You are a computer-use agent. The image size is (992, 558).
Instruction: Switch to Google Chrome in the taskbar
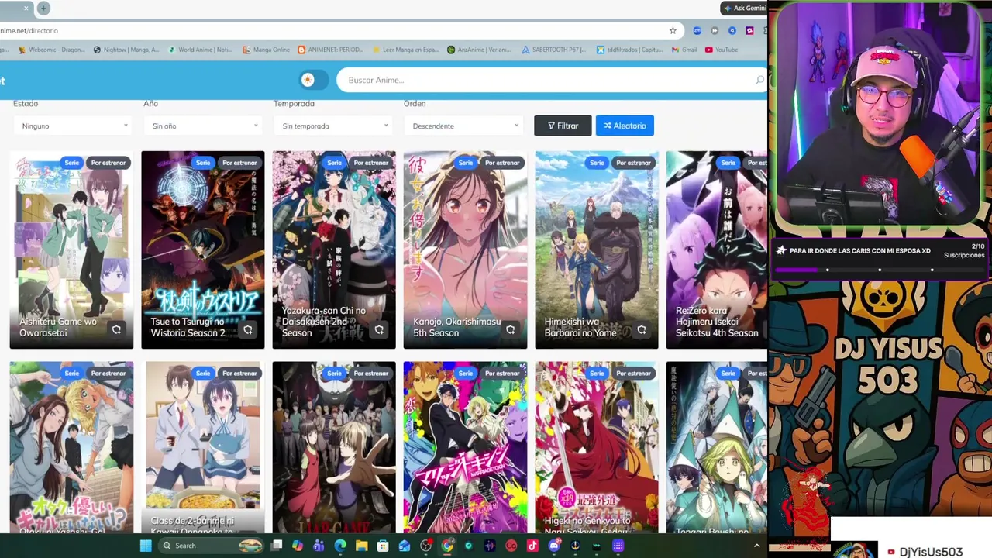click(447, 546)
